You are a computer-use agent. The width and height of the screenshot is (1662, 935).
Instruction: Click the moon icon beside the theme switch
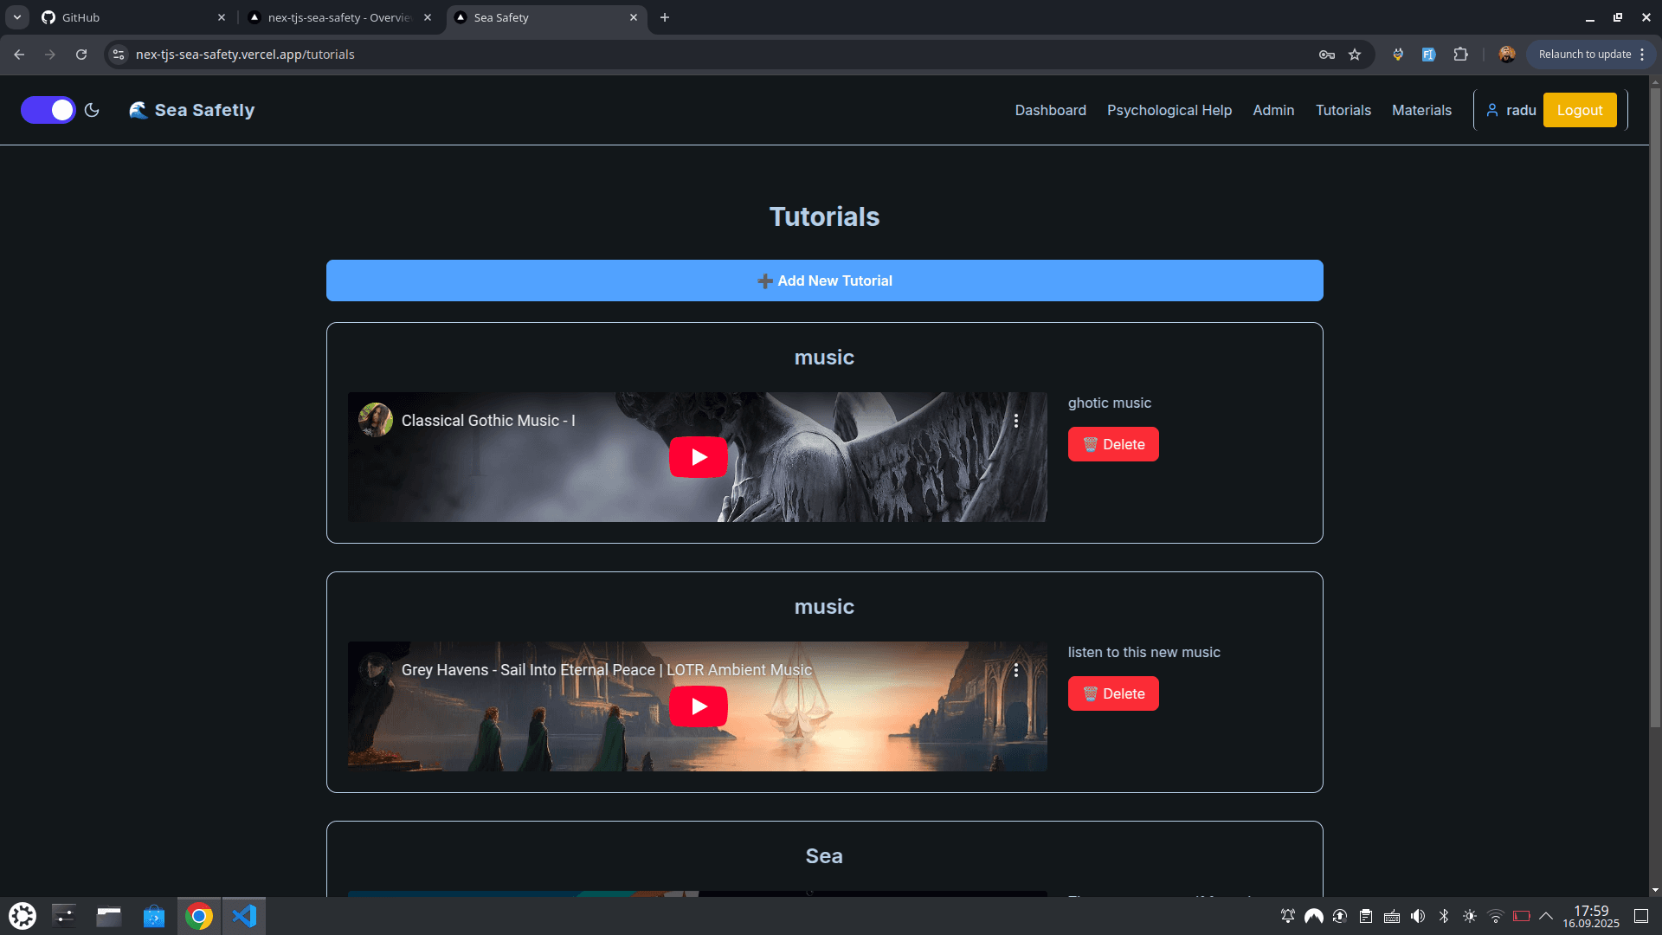pyautogui.click(x=92, y=110)
